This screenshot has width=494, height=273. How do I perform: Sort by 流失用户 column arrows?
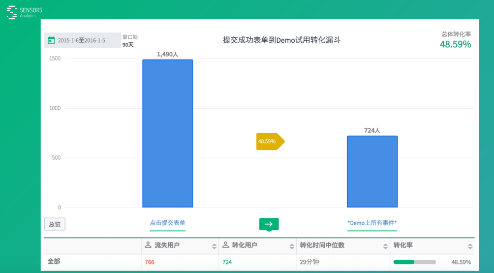point(214,246)
